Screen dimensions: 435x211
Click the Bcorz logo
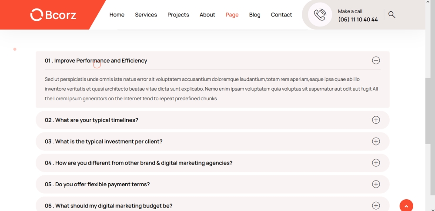coord(53,15)
